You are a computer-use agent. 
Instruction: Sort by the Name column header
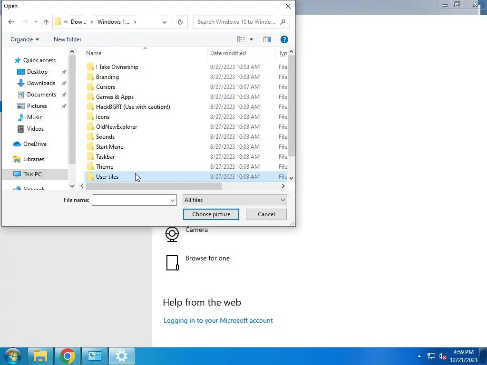(146, 53)
